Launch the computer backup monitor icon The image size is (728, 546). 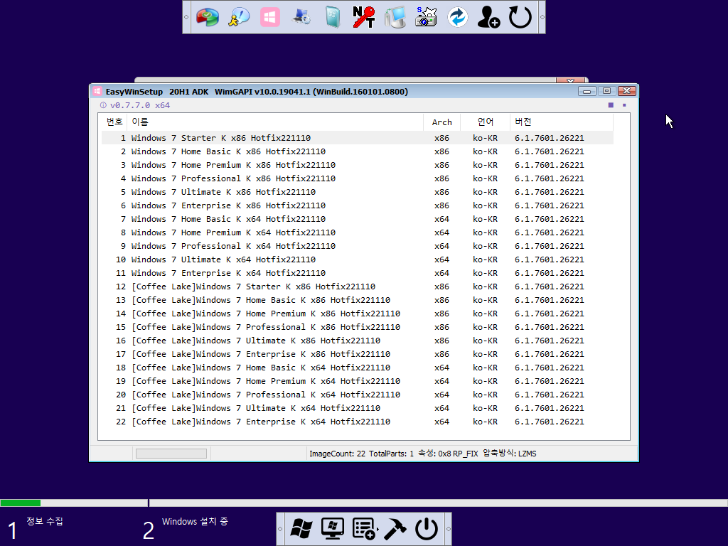[395, 17]
